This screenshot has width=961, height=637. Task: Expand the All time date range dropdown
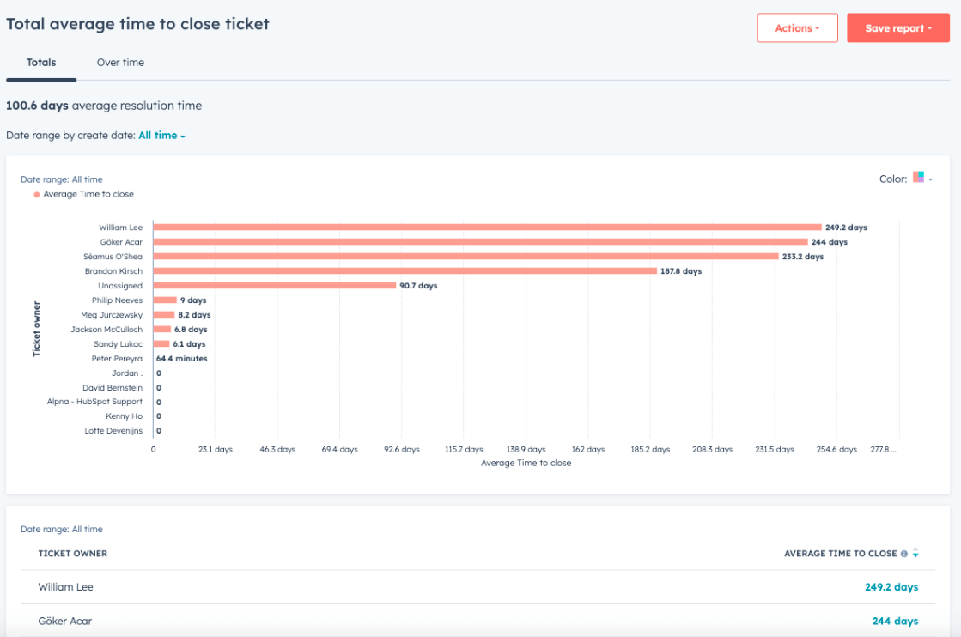pos(161,136)
